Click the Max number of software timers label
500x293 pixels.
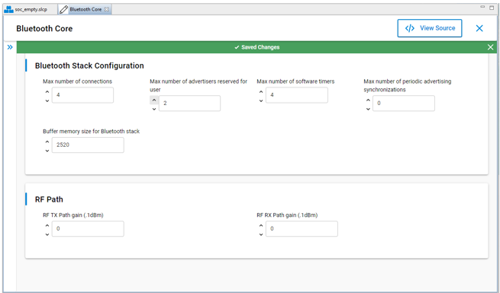(x=295, y=81)
